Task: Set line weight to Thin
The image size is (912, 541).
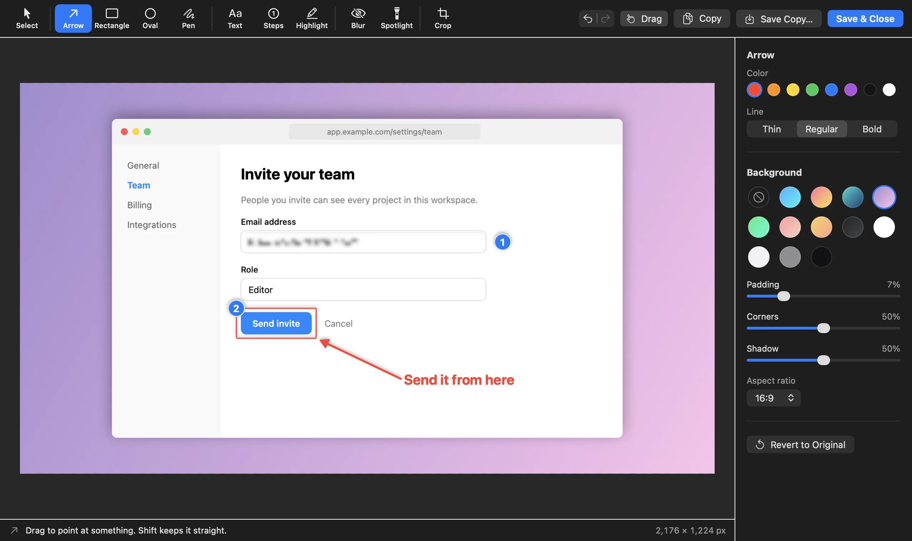Action: (772, 129)
